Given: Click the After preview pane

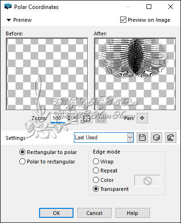Looking at the screenshot, I should coord(135,74).
